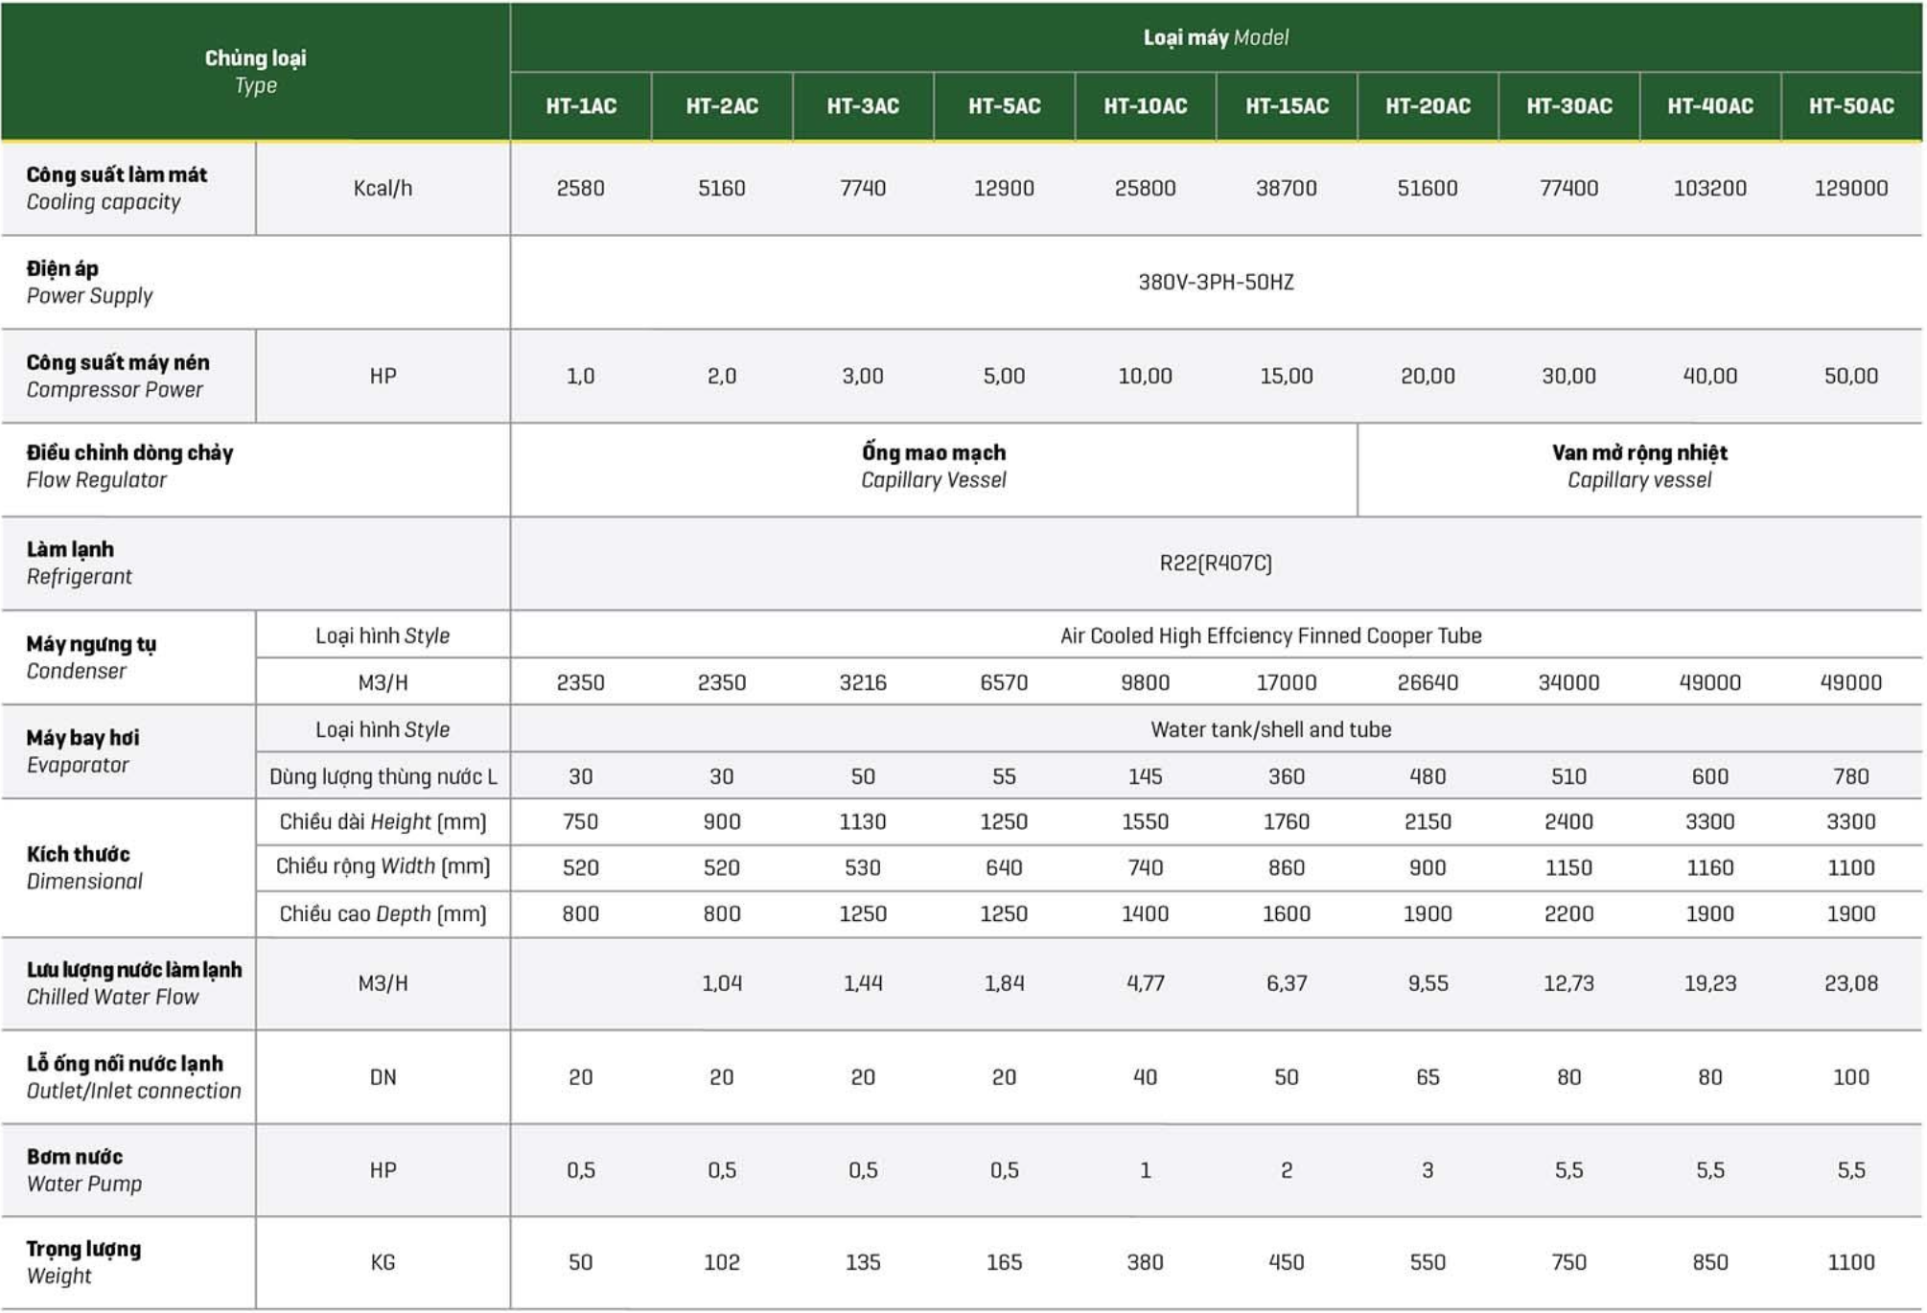Click the Compressor Power row label
1927x1313 pixels.
coord(117,376)
